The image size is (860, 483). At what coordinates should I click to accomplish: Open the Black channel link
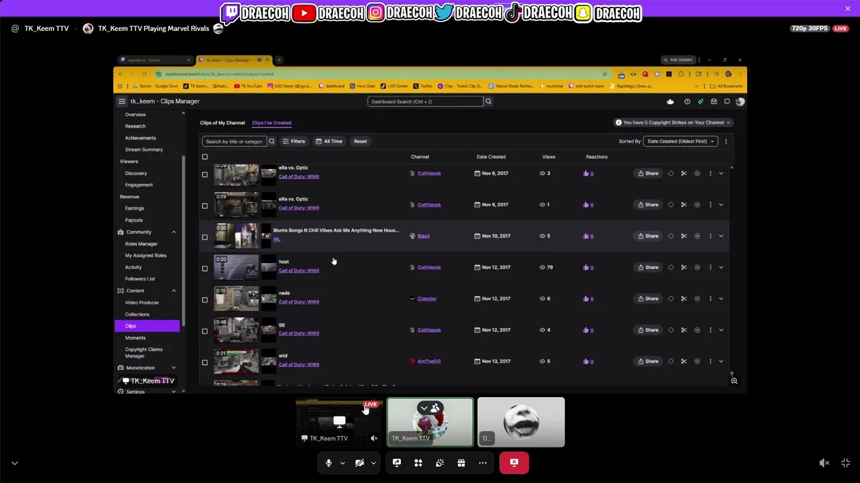(x=423, y=236)
